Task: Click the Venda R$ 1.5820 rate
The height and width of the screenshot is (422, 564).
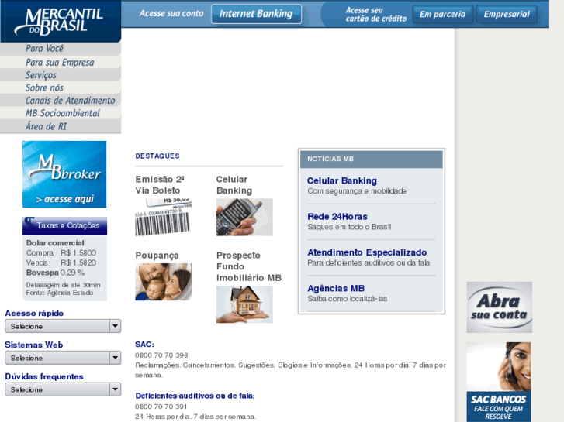Action: pos(61,262)
